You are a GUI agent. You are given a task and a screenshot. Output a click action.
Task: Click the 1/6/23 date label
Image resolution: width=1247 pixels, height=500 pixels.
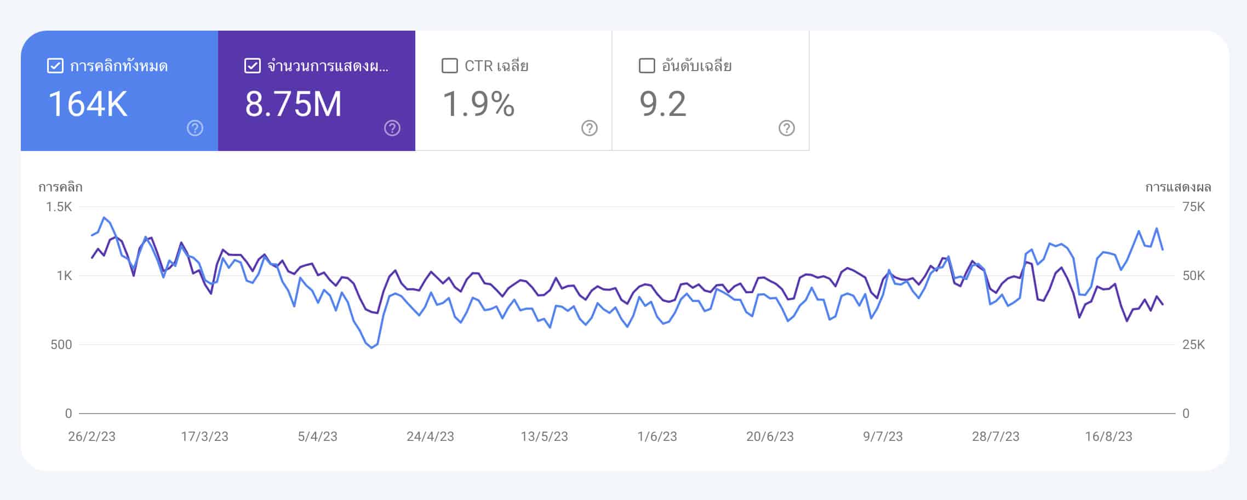[x=657, y=437]
